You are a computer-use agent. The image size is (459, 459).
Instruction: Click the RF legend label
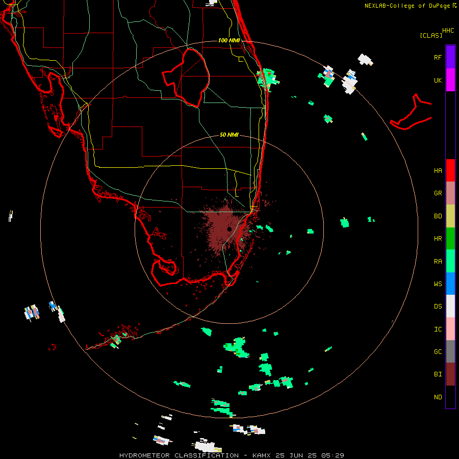[x=438, y=57]
